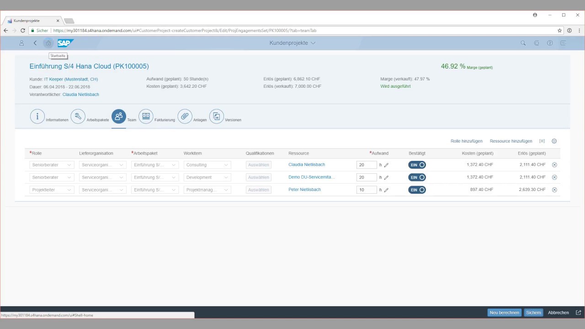
Task: Open the help question mark icon
Action: 550,43
